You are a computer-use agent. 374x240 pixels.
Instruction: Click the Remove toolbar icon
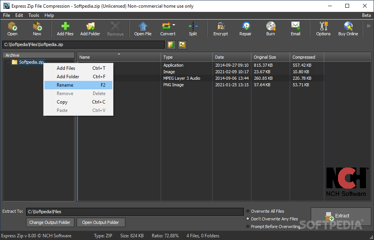point(115,29)
